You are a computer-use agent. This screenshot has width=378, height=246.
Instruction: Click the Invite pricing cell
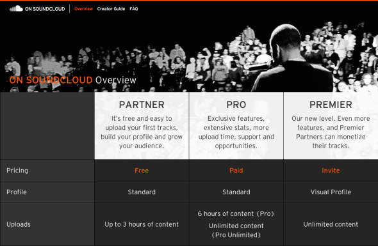pos(331,171)
